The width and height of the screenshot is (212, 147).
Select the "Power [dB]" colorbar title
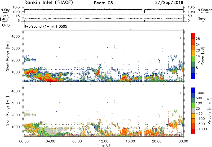[202, 56]
